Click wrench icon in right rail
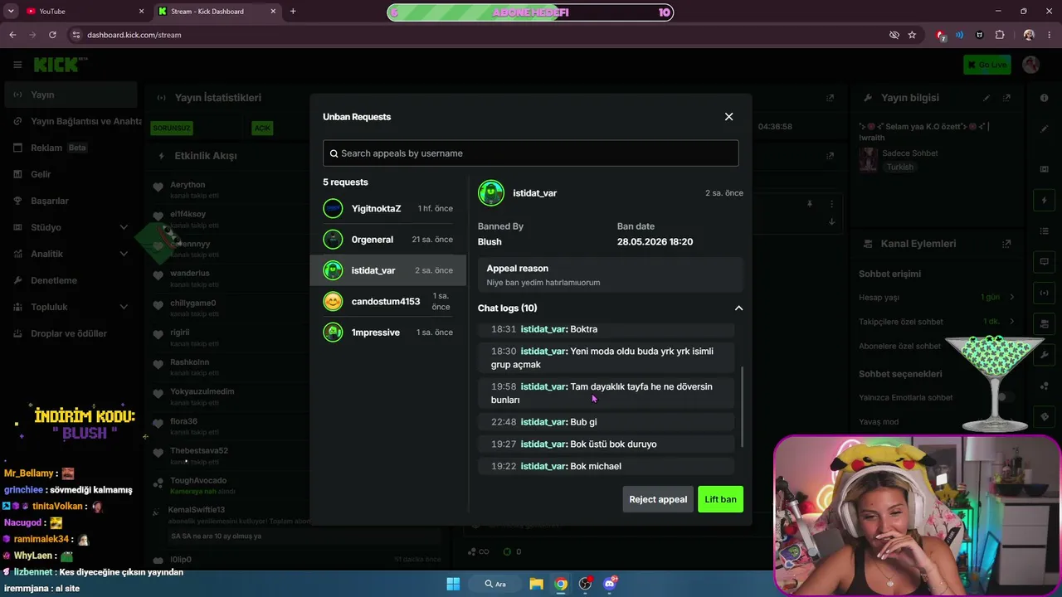The height and width of the screenshot is (597, 1062). pos(1044,354)
